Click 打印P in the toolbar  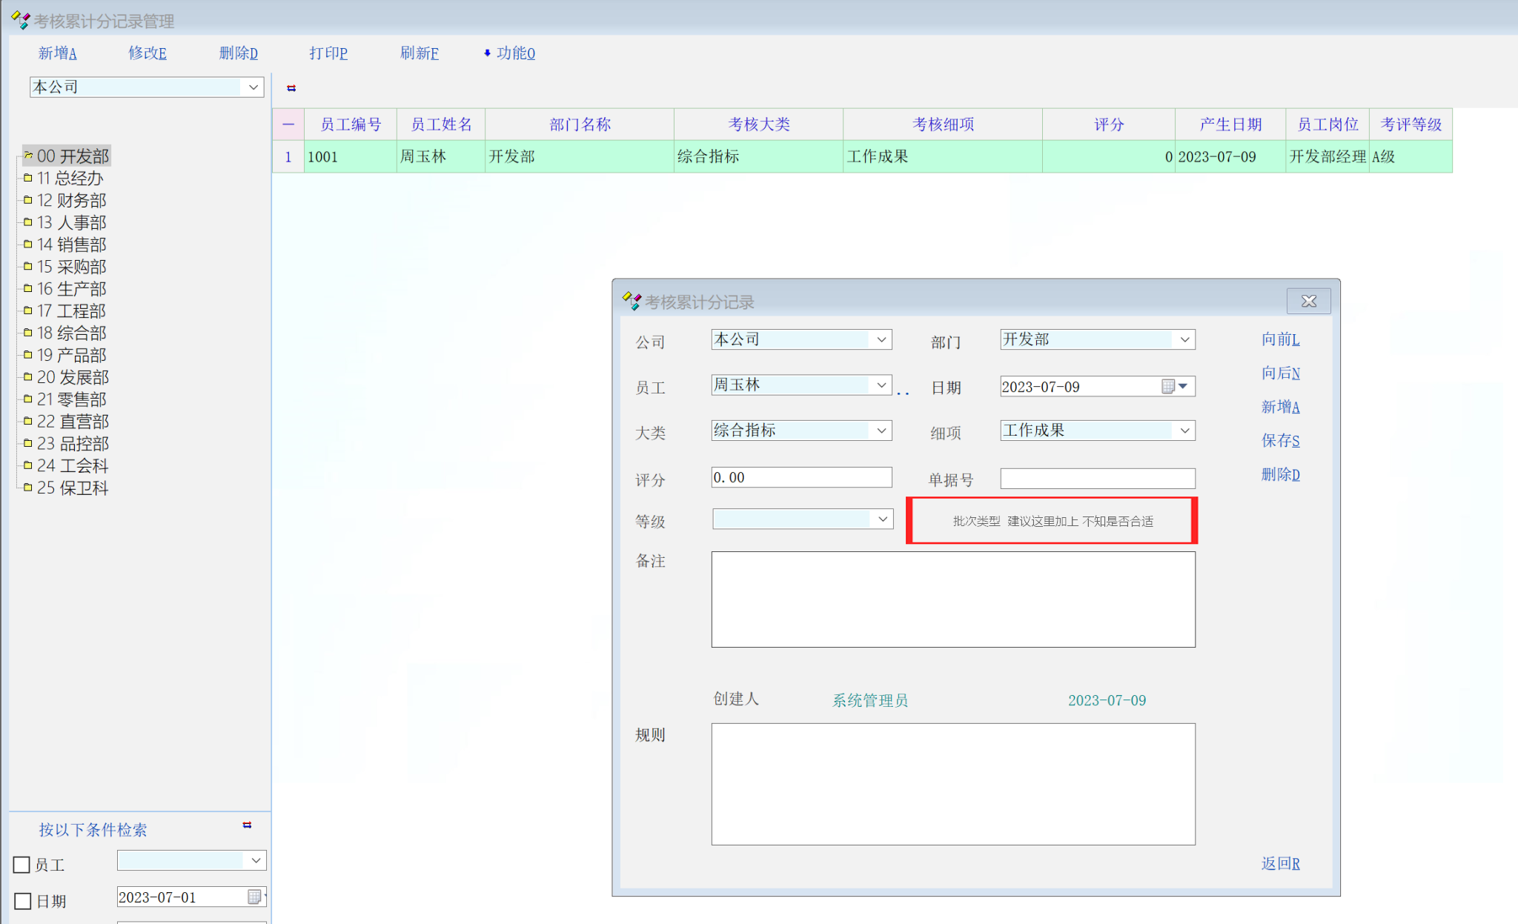[328, 53]
